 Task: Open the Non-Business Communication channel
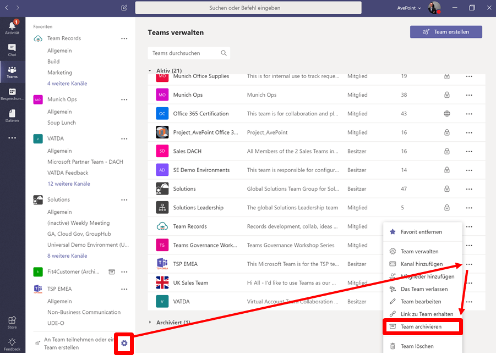click(x=84, y=312)
